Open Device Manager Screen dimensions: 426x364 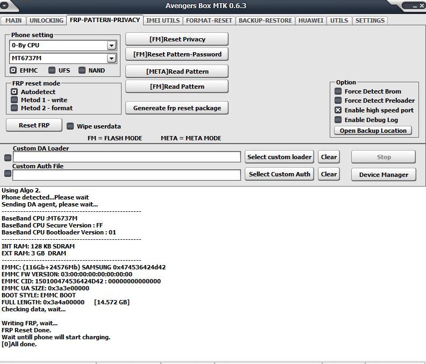(x=384, y=175)
